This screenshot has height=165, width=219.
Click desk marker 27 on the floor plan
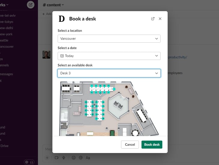pos(86,110)
